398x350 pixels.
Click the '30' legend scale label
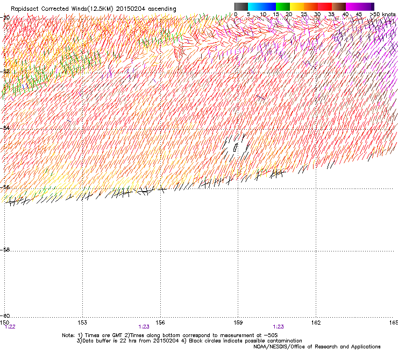(x=317, y=15)
